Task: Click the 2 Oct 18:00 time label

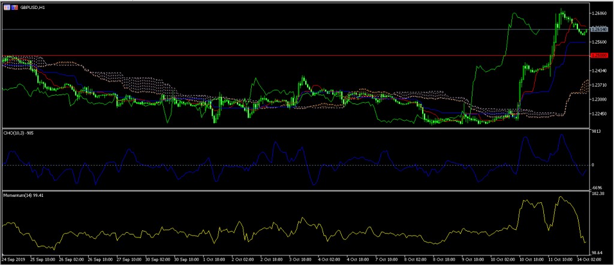Action: pos(273,259)
